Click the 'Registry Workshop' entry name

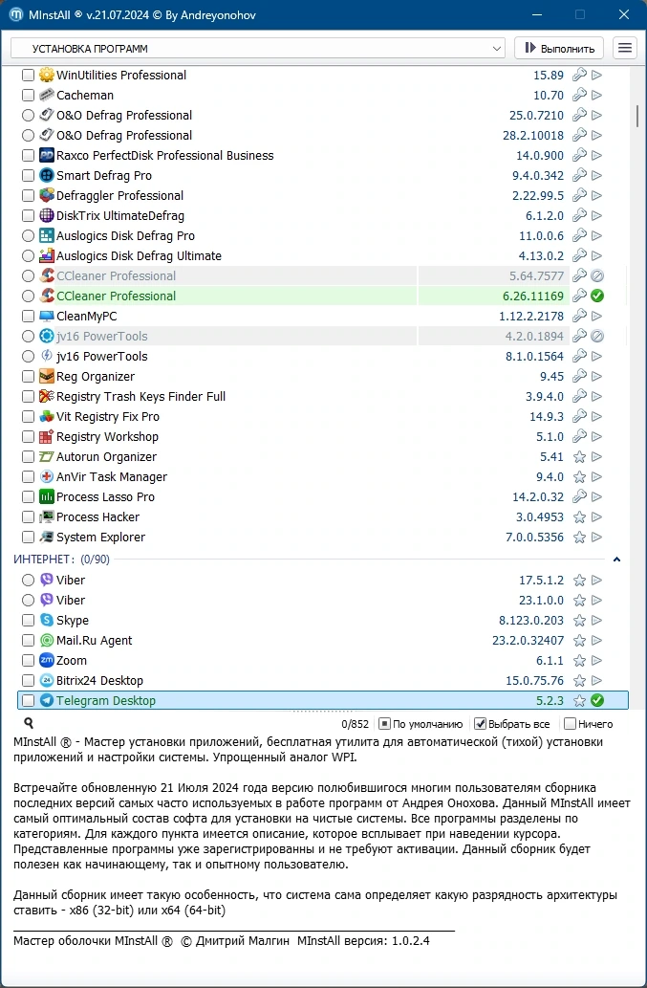(x=107, y=437)
